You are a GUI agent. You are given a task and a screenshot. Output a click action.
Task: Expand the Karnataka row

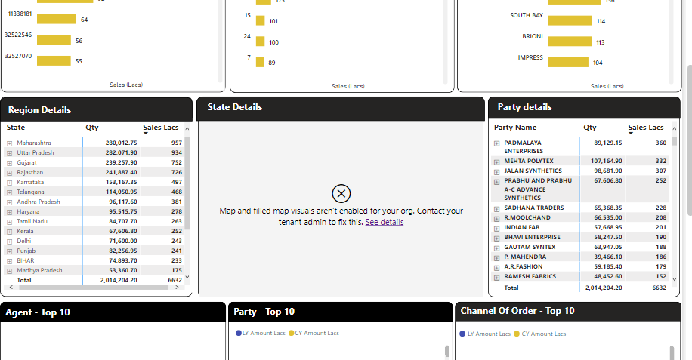click(9, 183)
